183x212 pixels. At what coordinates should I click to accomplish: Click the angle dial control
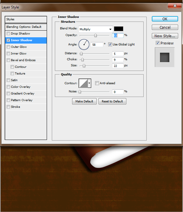pos(84,45)
